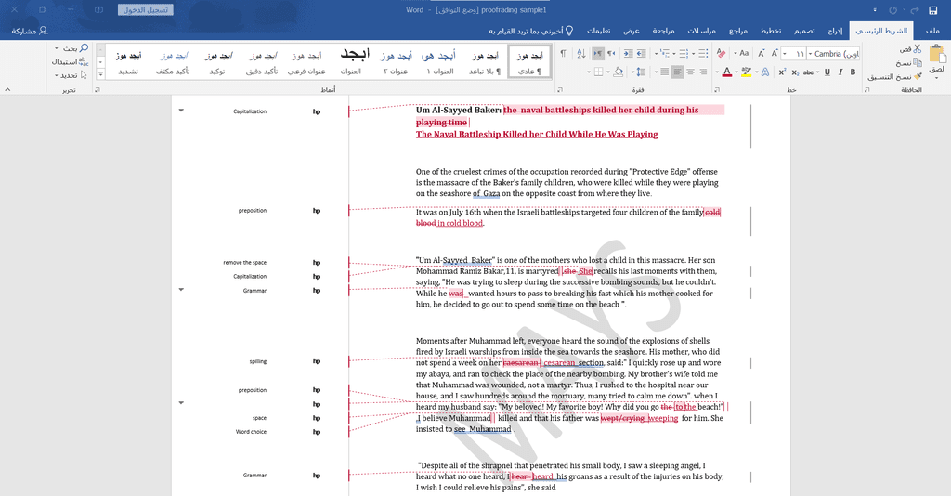Open the multilevel list icon

664,53
